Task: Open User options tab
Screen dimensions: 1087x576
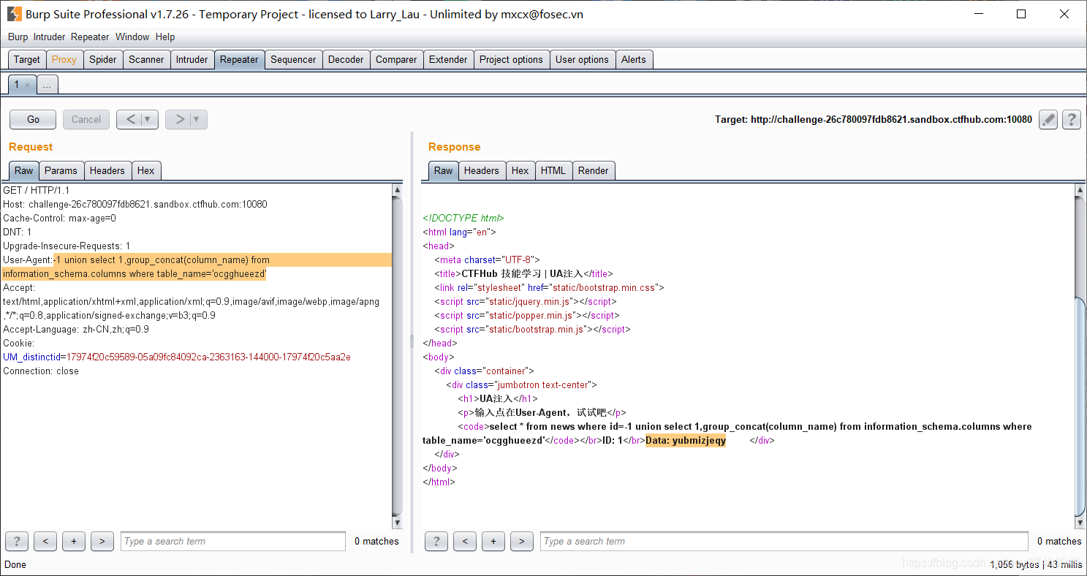Action: point(582,59)
